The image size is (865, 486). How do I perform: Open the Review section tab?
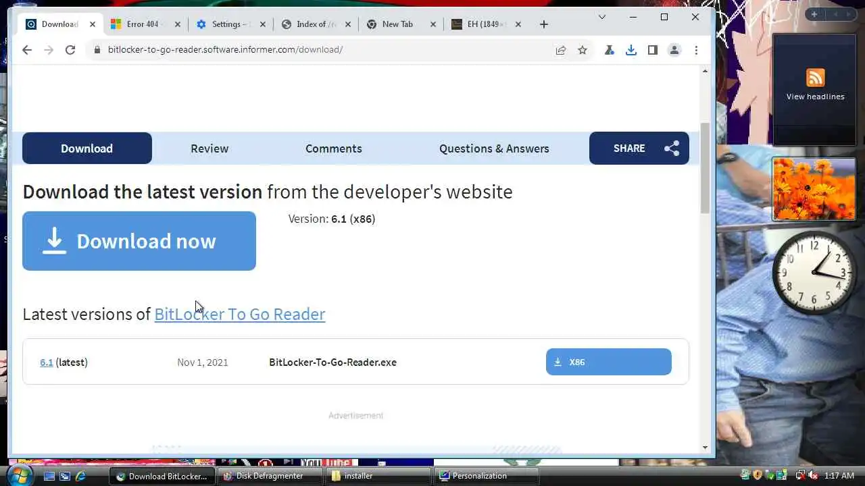[x=209, y=148]
